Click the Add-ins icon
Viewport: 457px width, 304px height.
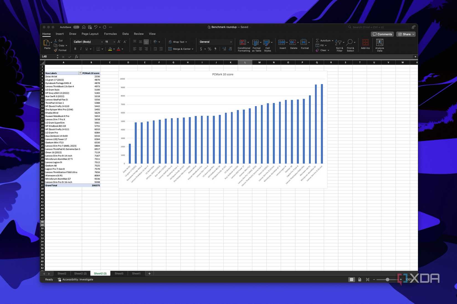(365, 44)
